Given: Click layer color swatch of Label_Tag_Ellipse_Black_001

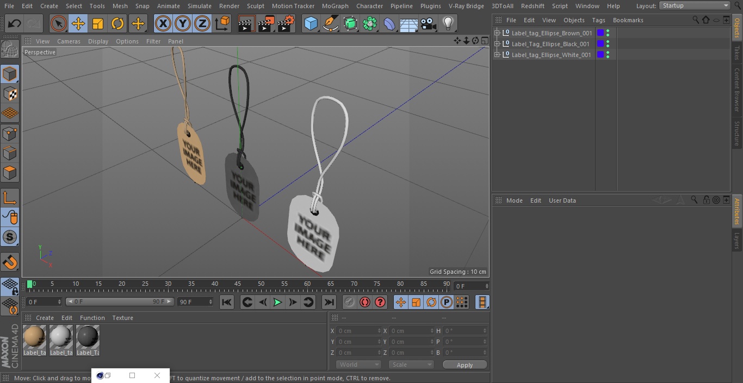Looking at the screenshot, I should [x=600, y=44].
